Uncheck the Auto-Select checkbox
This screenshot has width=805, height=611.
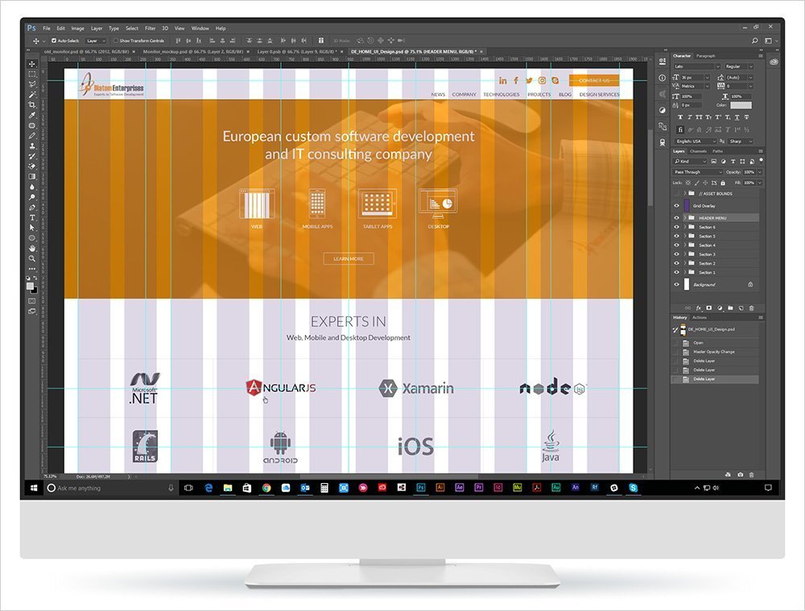click(54, 40)
